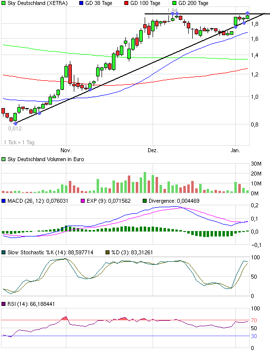Select the 'Sky Deutschland (XETRA)' title text

pos(38,3)
